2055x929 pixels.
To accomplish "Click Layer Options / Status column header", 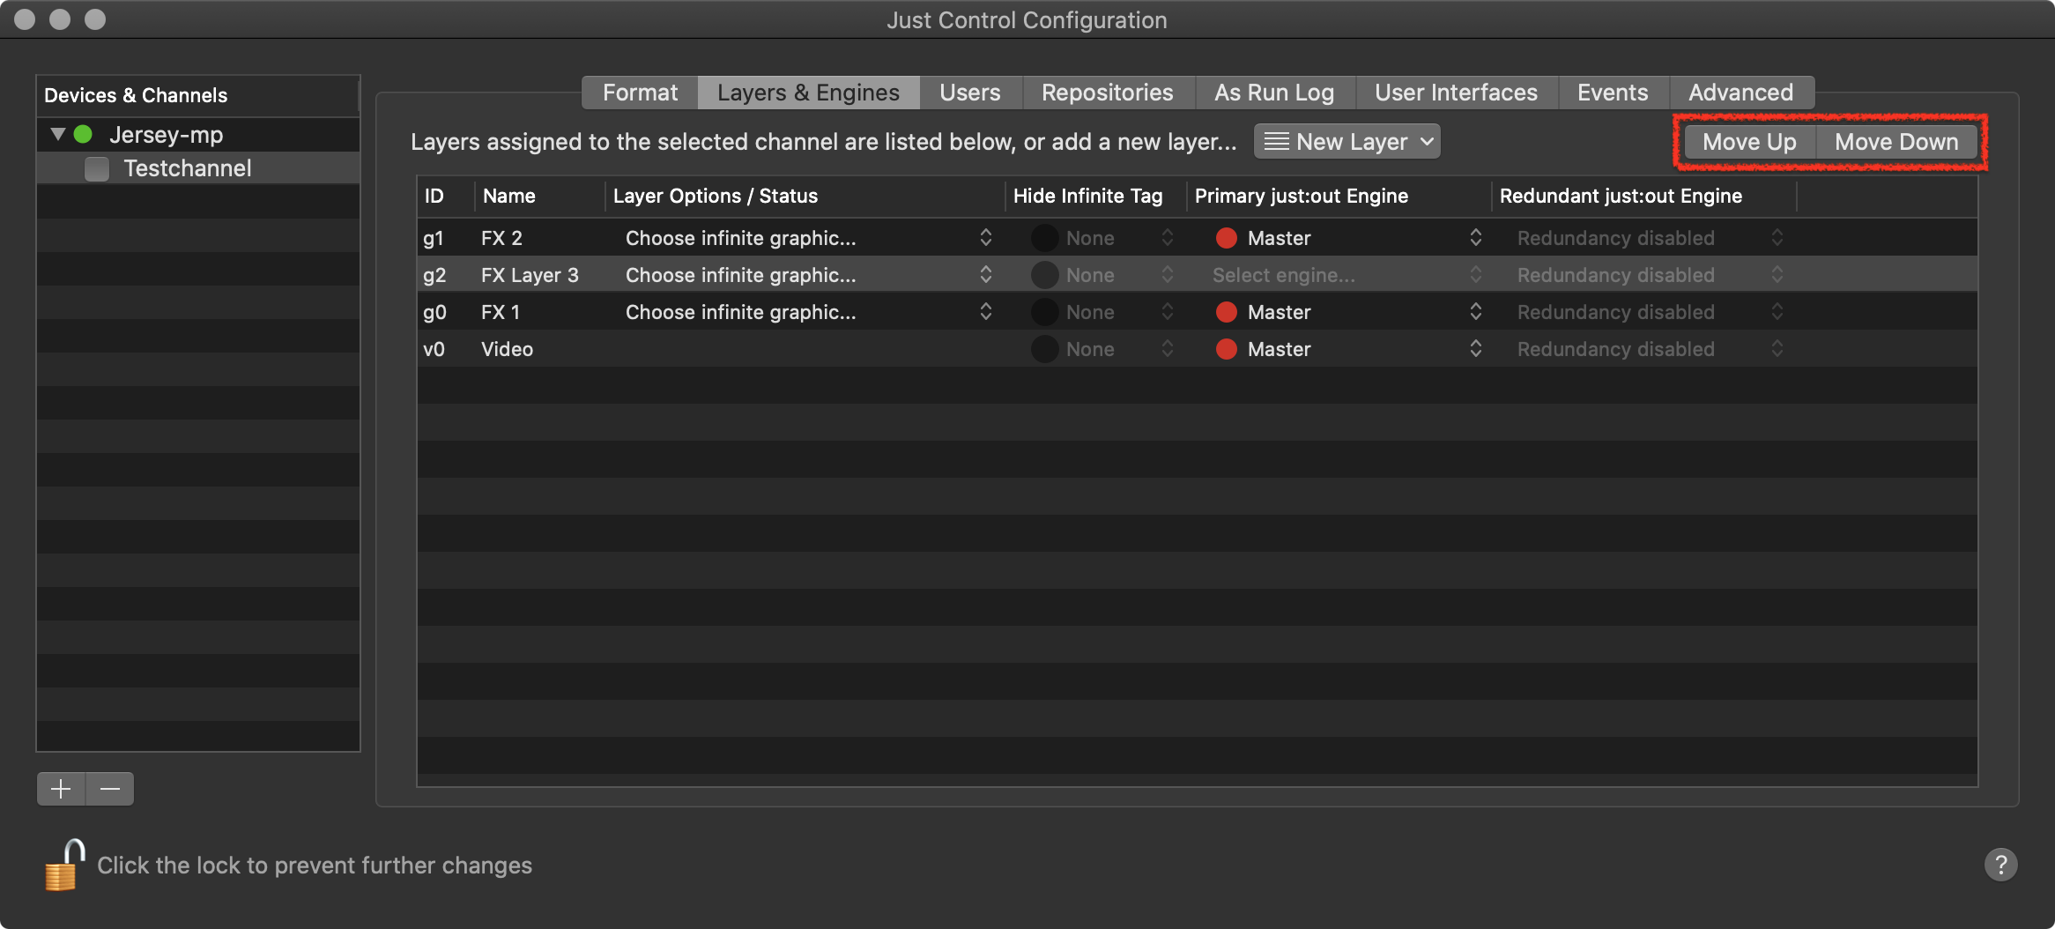I will [x=805, y=196].
